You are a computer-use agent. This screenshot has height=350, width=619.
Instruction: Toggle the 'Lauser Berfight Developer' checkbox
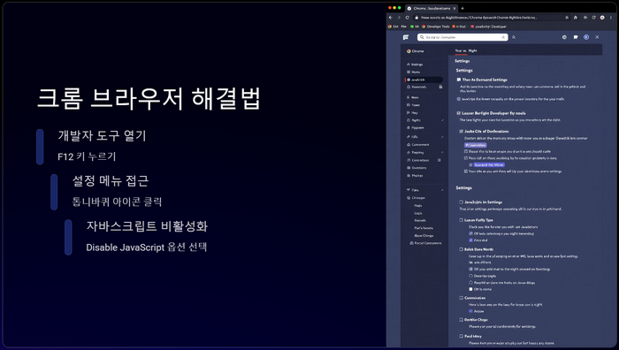459,113
